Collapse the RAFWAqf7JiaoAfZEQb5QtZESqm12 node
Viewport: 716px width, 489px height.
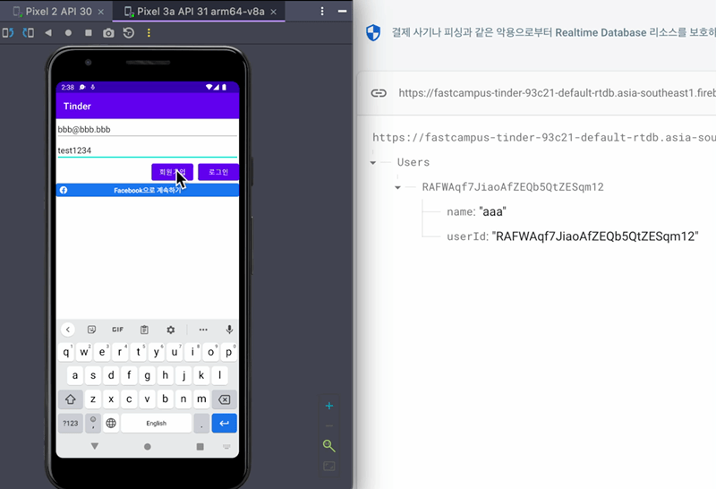pos(397,187)
